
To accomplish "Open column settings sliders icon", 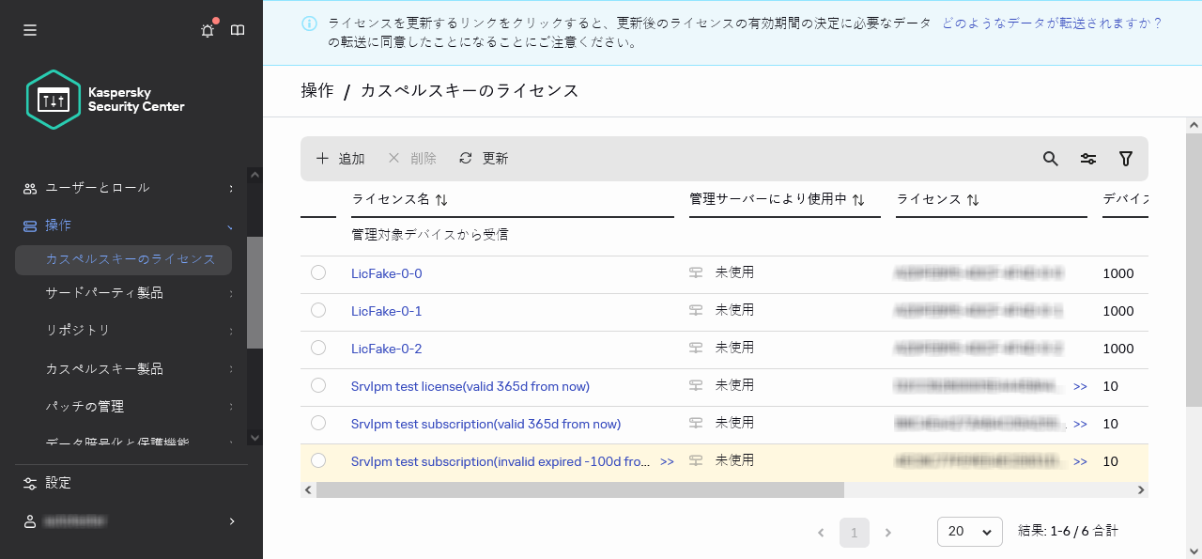I will [x=1088, y=159].
